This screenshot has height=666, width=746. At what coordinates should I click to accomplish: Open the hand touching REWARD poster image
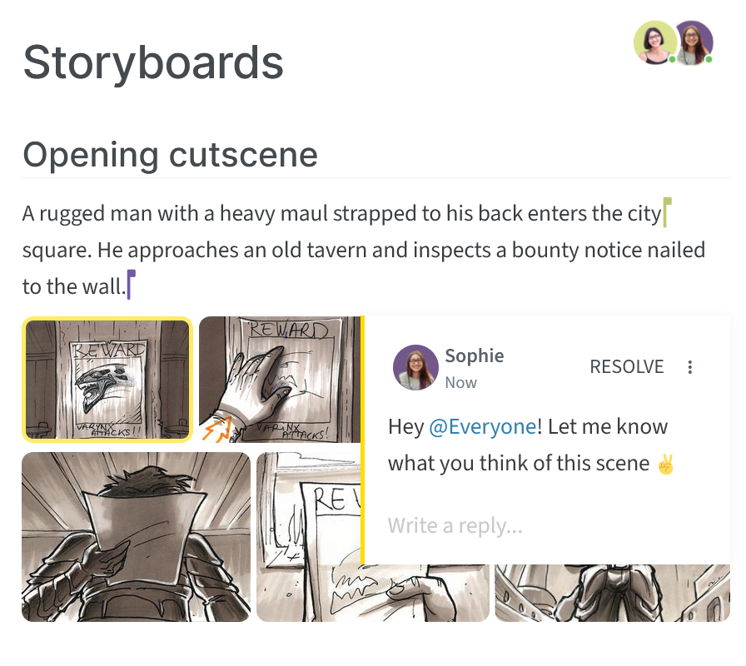coord(280,380)
